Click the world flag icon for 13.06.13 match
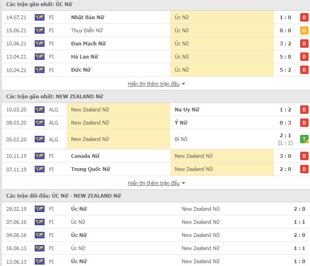This screenshot has height=266, width=310. pos(39,261)
